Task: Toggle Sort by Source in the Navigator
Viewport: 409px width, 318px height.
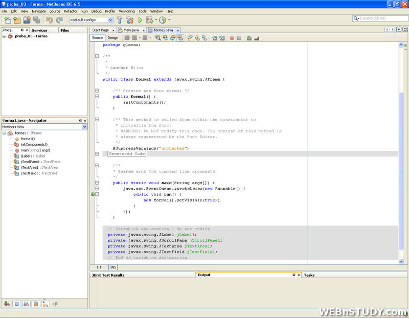Action: coord(55,304)
